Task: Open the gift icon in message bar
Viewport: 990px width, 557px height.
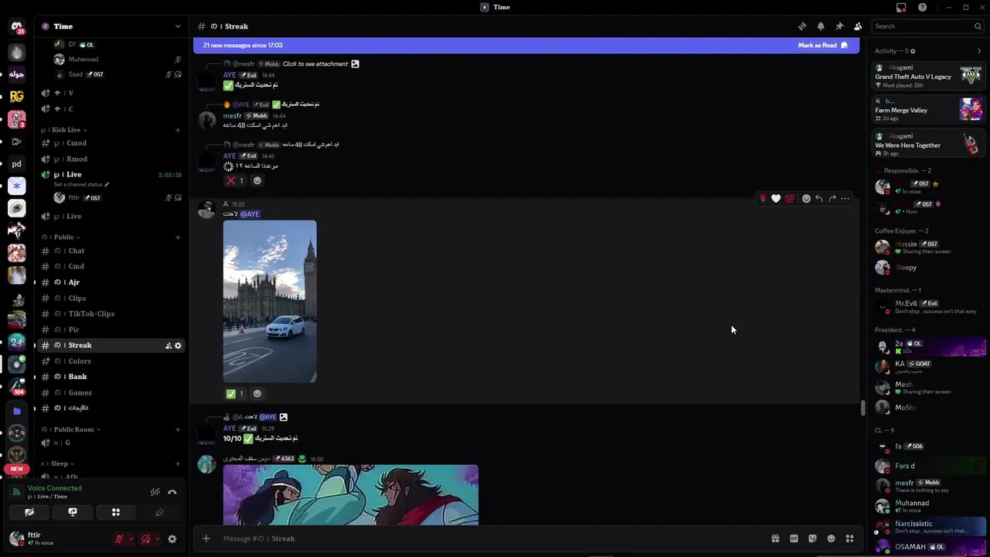Action: click(775, 538)
